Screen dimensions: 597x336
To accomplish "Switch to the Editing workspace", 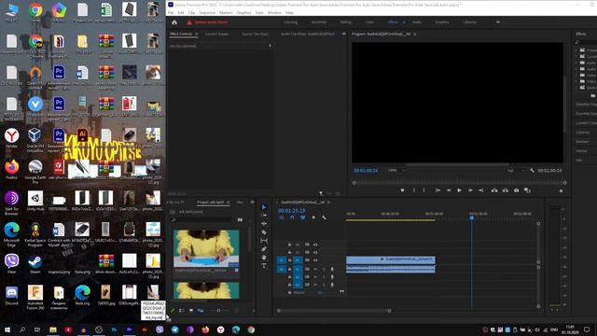I will pos(345,22).
